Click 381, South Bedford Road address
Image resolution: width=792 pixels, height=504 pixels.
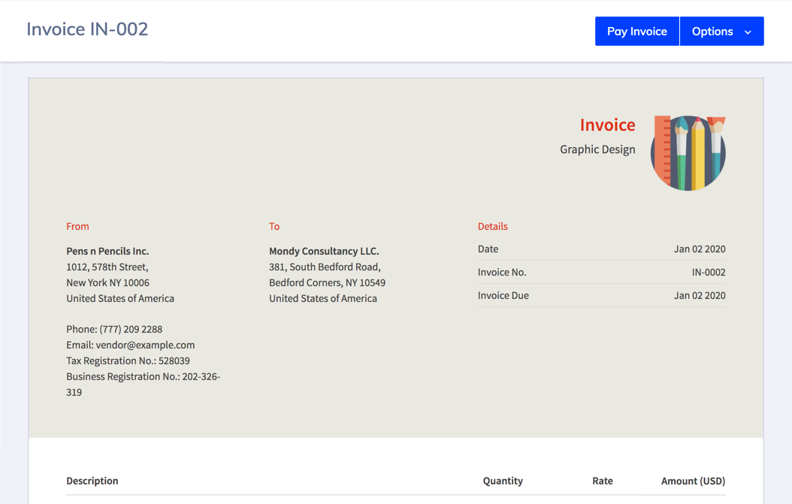pyautogui.click(x=325, y=267)
